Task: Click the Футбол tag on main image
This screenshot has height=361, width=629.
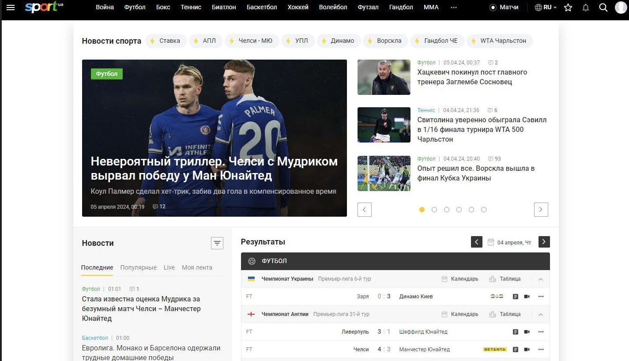Action: (x=107, y=74)
